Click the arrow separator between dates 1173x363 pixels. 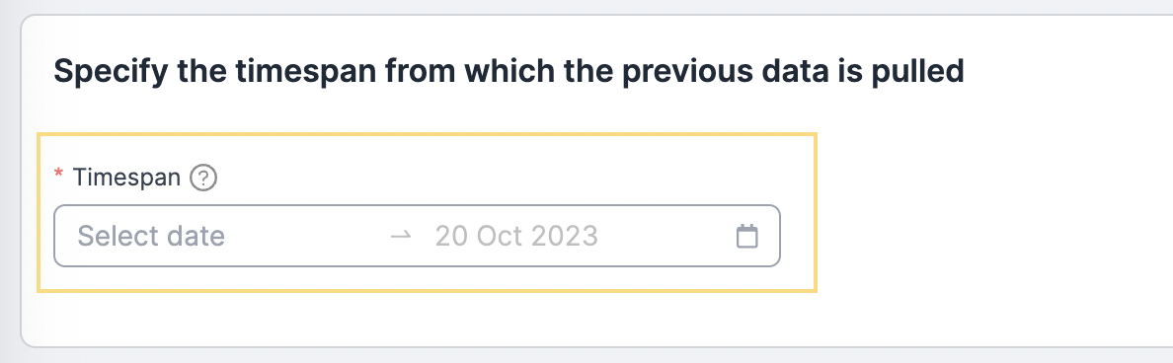pyautogui.click(x=402, y=236)
